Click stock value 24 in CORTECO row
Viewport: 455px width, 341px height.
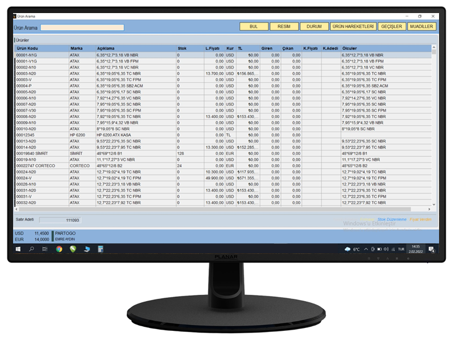[179, 166]
